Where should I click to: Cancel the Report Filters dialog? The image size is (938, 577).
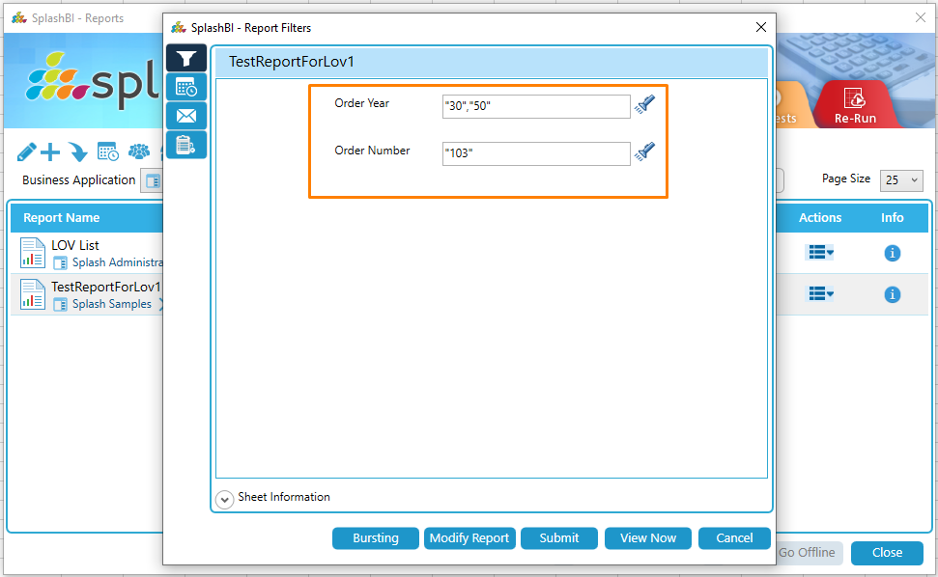(734, 538)
